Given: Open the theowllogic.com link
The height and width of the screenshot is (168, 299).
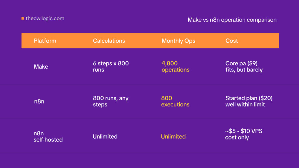Looking at the screenshot, I should [45, 18].
